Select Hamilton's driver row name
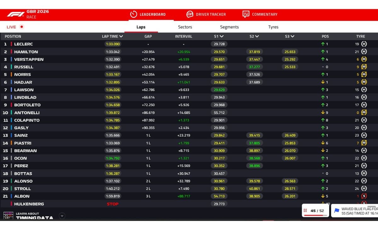378x230 pixels. tap(26, 52)
